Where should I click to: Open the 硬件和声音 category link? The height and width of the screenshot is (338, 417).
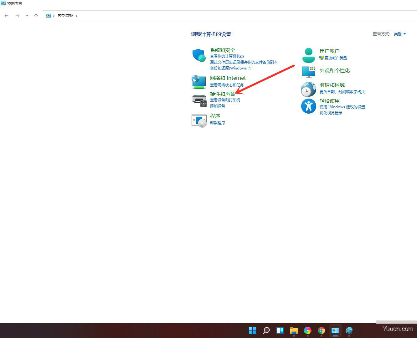click(222, 94)
